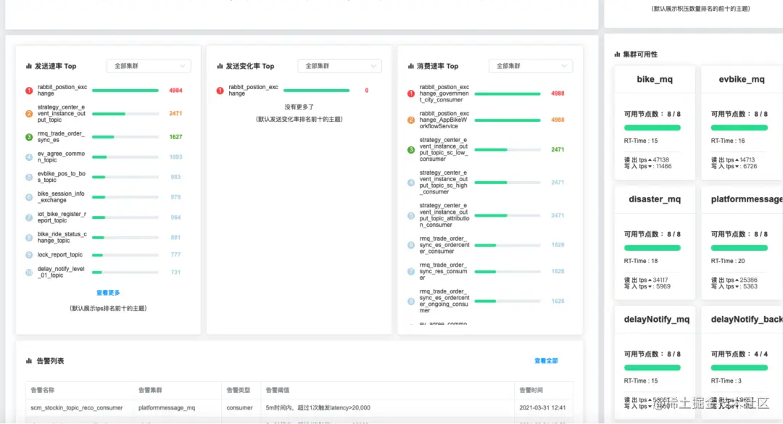Open cluster dropdown for 消费速率 Top
Image resolution: width=783 pixels, height=424 pixels.
pos(530,66)
